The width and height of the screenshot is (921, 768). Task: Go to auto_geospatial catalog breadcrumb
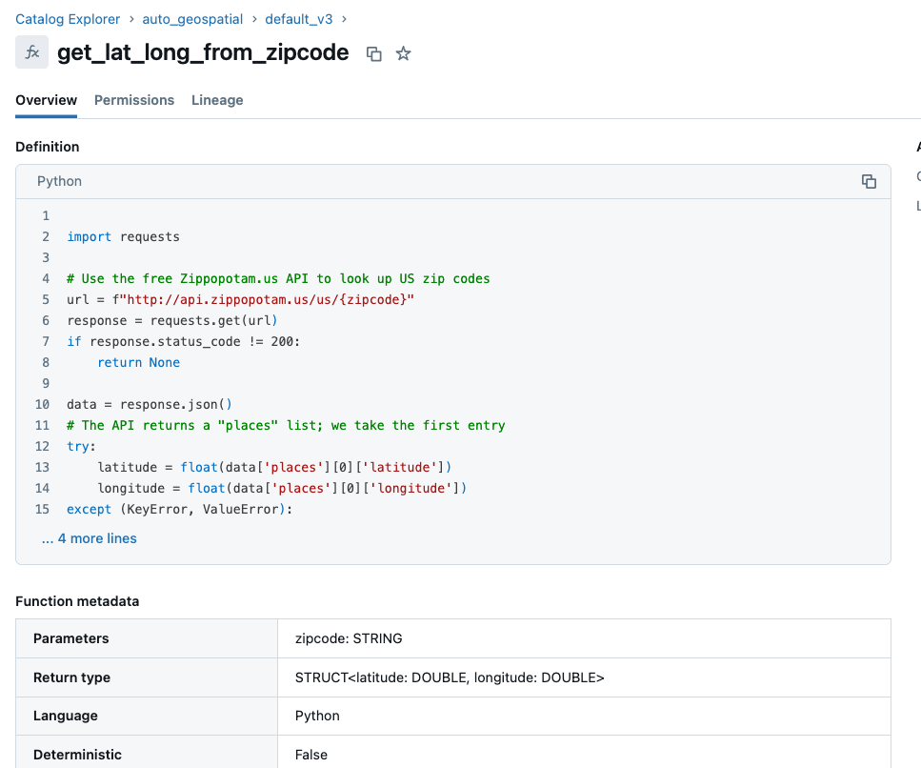pos(192,19)
